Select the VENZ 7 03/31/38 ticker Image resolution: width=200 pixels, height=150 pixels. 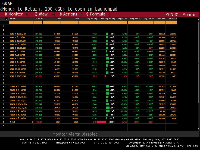pyautogui.click(x=18, y=76)
